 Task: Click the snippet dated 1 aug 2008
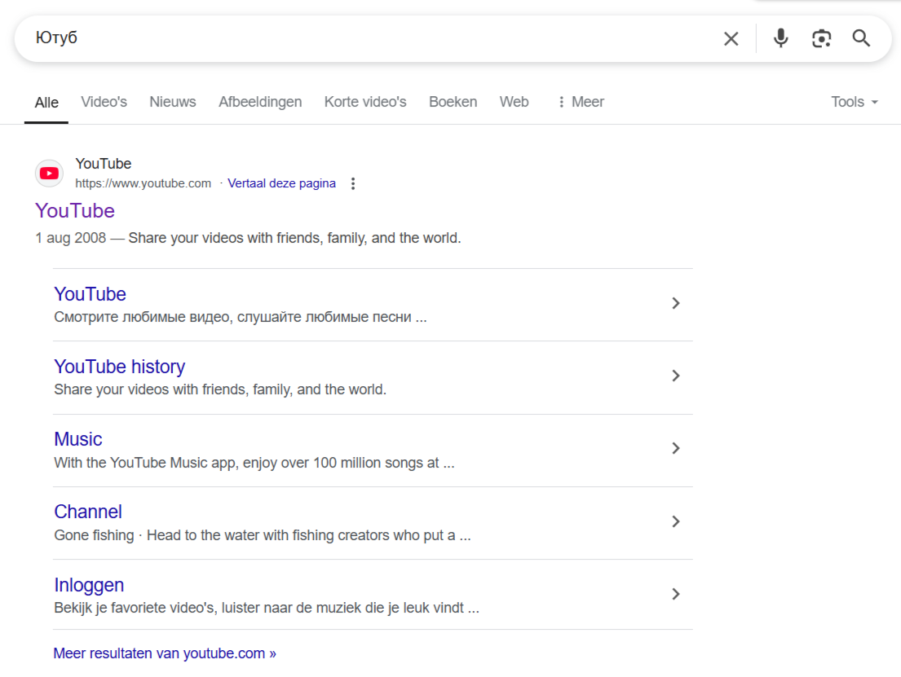[248, 238]
